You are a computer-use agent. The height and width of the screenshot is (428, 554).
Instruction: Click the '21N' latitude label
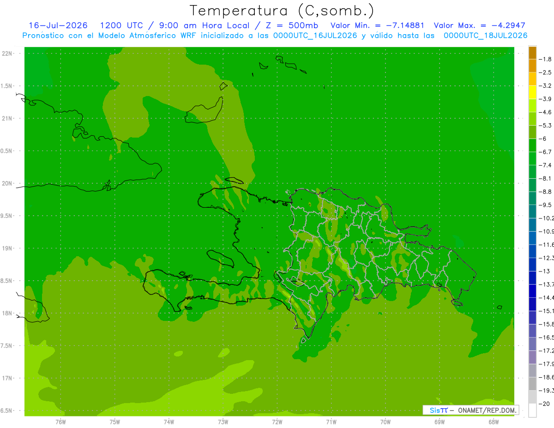click(x=7, y=119)
